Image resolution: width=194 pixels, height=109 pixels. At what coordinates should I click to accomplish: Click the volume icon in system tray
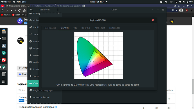(184, 2)
